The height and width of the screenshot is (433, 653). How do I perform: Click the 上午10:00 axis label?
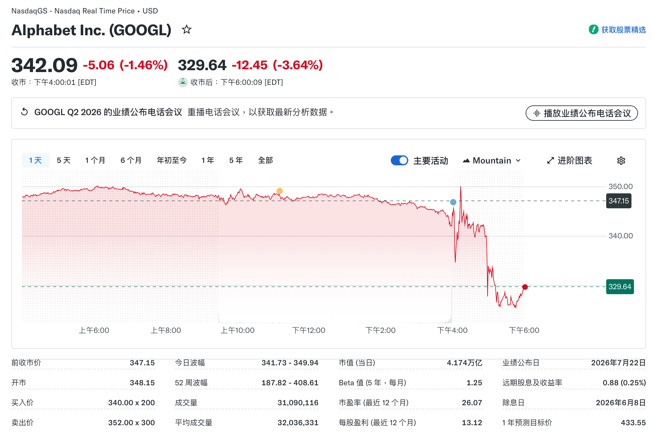tap(238, 330)
